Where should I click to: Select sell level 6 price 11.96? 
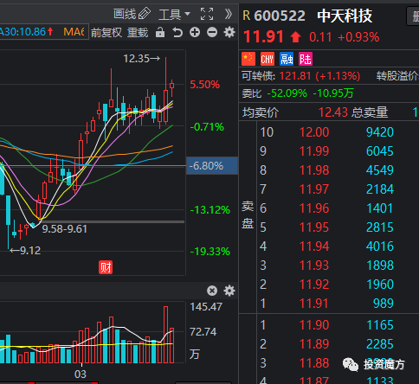click(x=314, y=208)
